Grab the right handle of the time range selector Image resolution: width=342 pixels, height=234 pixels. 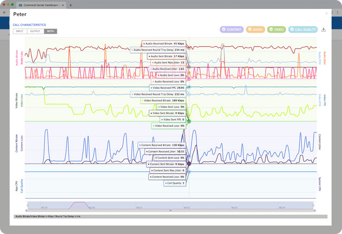point(313,205)
